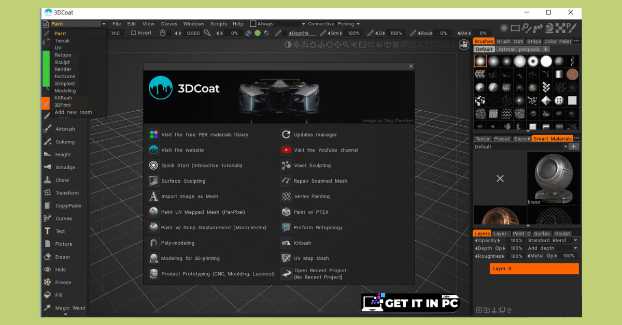Click the camera icon near Brushes tab

[x=464, y=45]
